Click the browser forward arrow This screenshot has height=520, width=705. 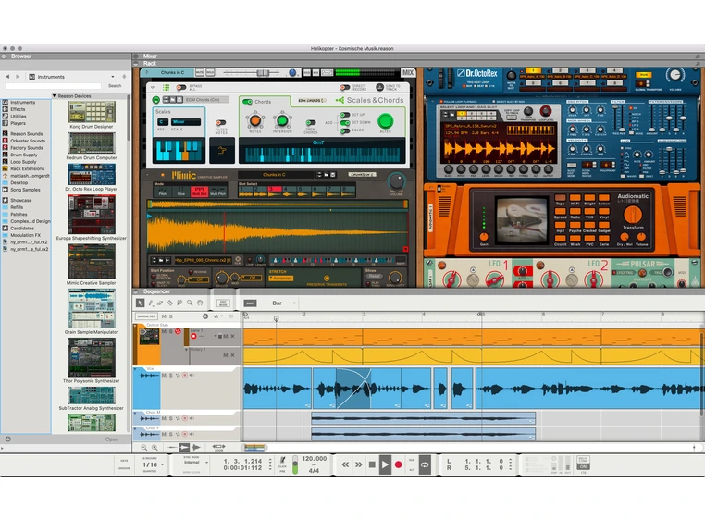pyautogui.click(x=18, y=77)
